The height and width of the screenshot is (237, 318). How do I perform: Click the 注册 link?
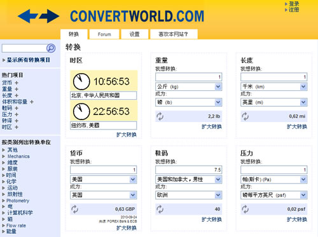[x=294, y=10]
